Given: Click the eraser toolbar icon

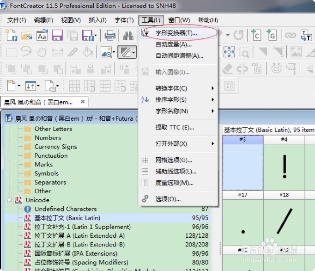Looking at the screenshot, I should click(227, 69).
